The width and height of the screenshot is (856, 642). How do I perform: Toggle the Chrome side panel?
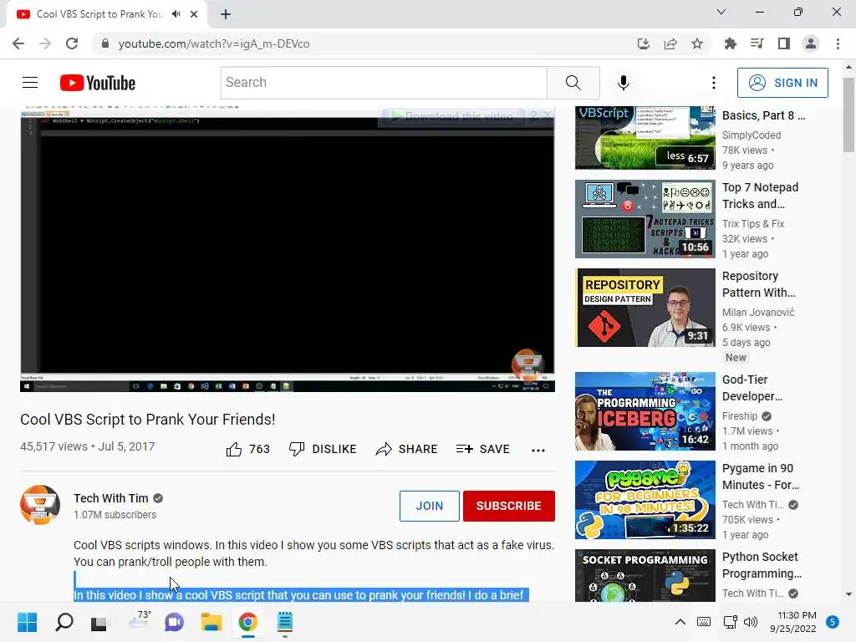[x=784, y=43]
